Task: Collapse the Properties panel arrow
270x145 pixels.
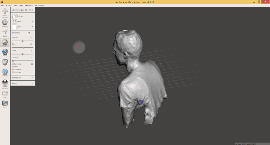Action: [32, 33]
